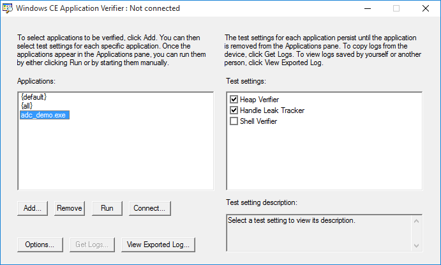Image resolution: width=441 pixels, height=265 pixels.
Task: Open View Exported Log...
Action: coord(158,245)
